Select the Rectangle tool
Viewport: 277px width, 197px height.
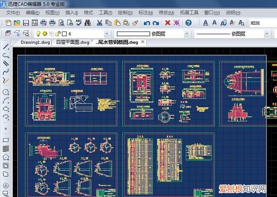(6, 140)
